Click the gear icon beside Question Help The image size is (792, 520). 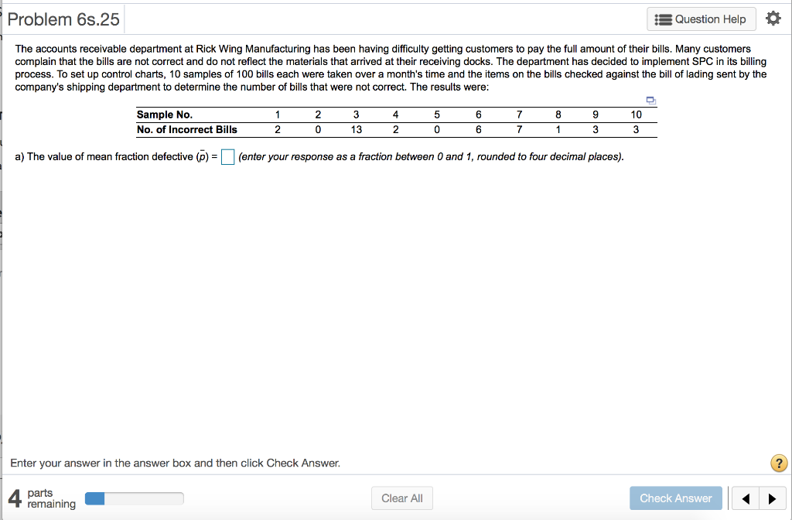pyautogui.click(x=774, y=19)
